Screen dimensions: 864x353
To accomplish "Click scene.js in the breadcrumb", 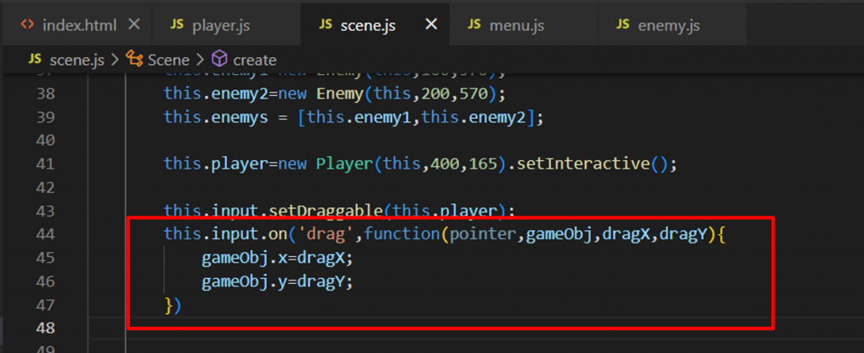I will pos(77,59).
